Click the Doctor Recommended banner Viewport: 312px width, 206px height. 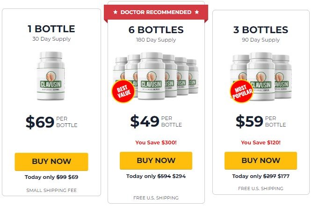pos(156,12)
